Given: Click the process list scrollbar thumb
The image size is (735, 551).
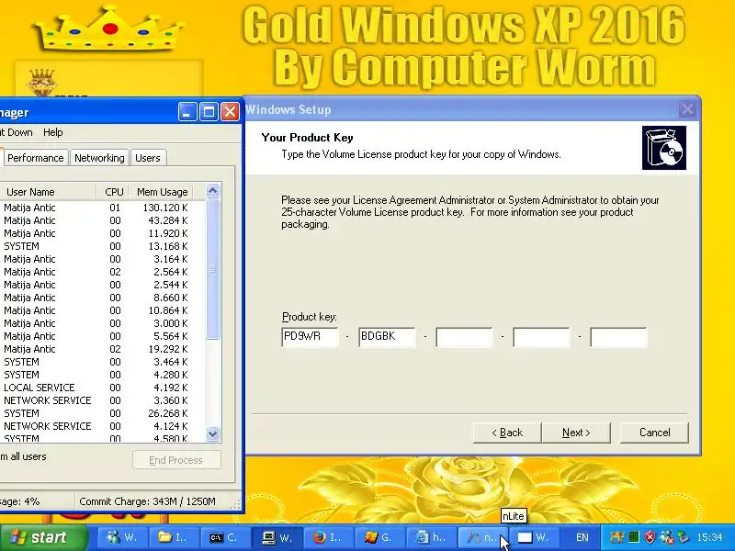Looking at the screenshot, I should pyautogui.click(x=212, y=269).
